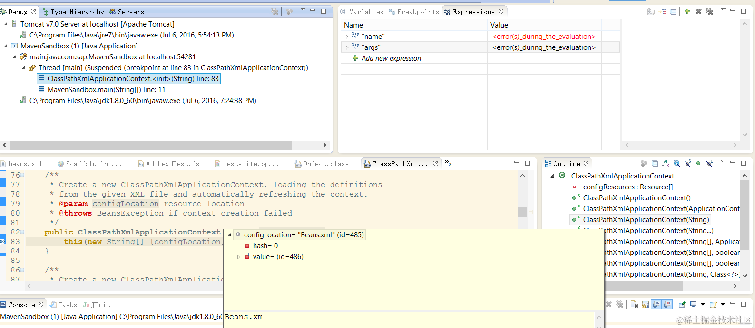
Task: Click Remove All Terminated Launches in Console
Action: [619, 304]
